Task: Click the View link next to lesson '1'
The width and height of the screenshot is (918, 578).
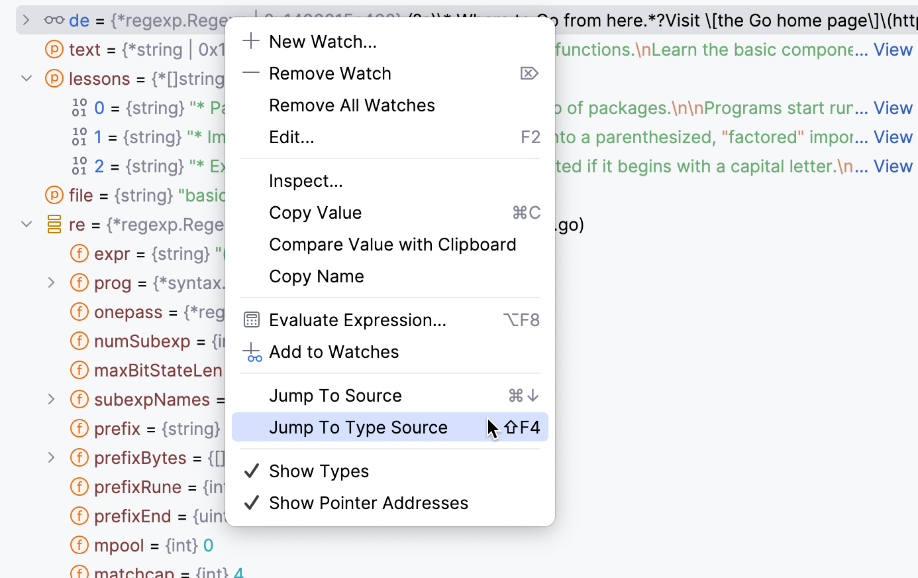Action: [x=893, y=137]
